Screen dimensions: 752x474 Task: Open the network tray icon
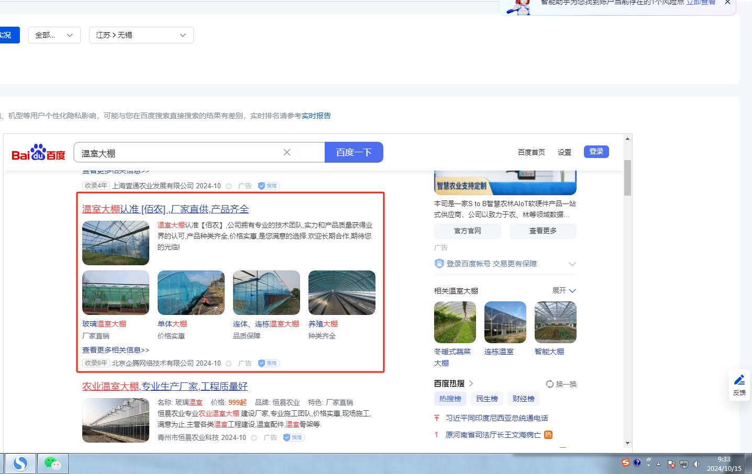tap(684, 464)
